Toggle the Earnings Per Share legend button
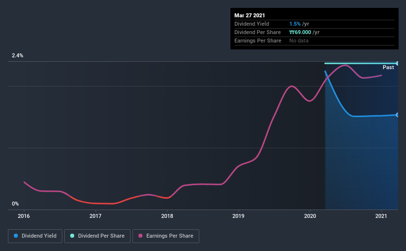This screenshot has width=406, height=251. (x=166, y=236)
